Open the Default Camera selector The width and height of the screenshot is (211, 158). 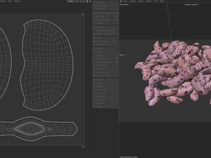click(192, 4)
